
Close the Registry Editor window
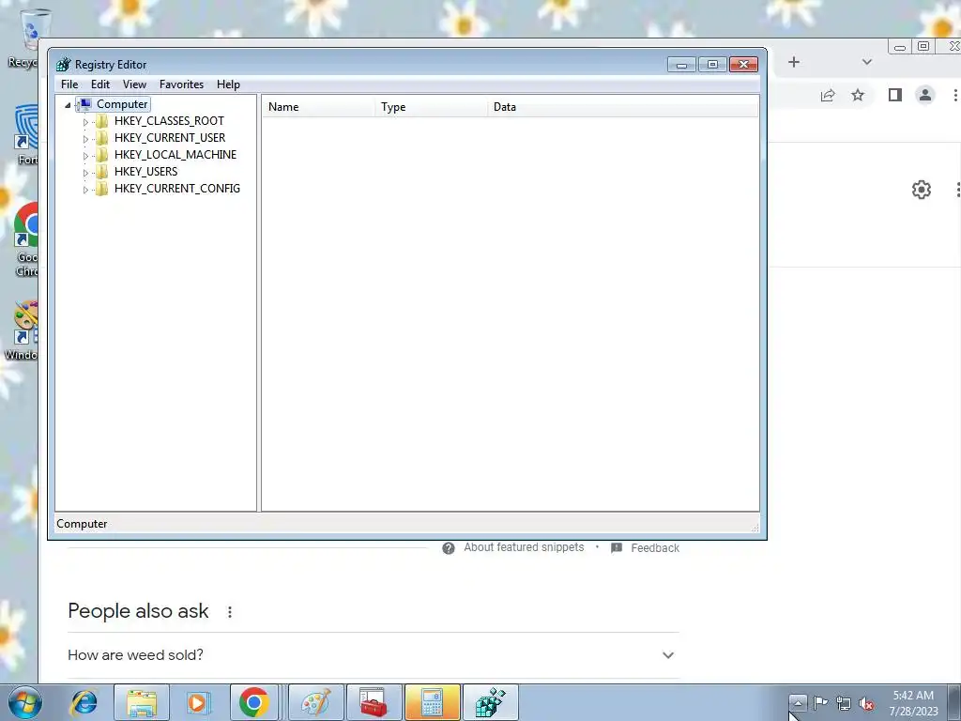[x=743, y=65]
